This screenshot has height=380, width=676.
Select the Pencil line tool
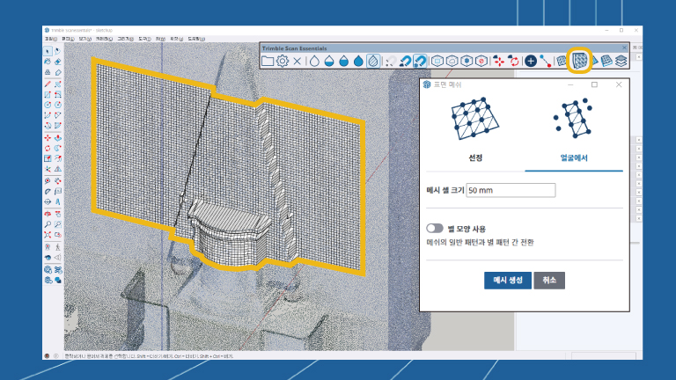coord(47,84)
